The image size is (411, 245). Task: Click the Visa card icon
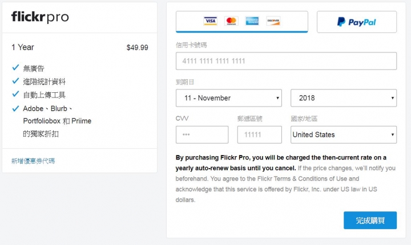point(210,21)
